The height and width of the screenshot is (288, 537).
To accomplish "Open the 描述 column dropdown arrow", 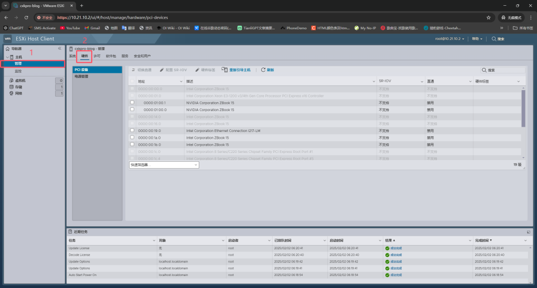I will [373, 81].
